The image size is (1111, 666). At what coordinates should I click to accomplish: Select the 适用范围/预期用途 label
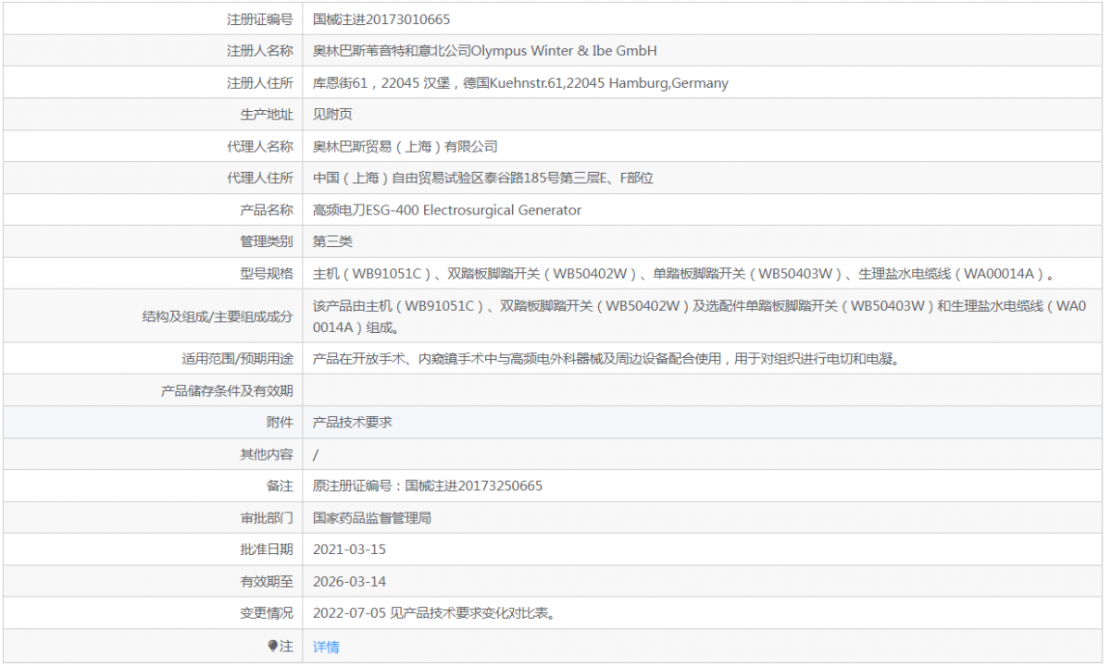pyautogui.click(x=237, y=359)
